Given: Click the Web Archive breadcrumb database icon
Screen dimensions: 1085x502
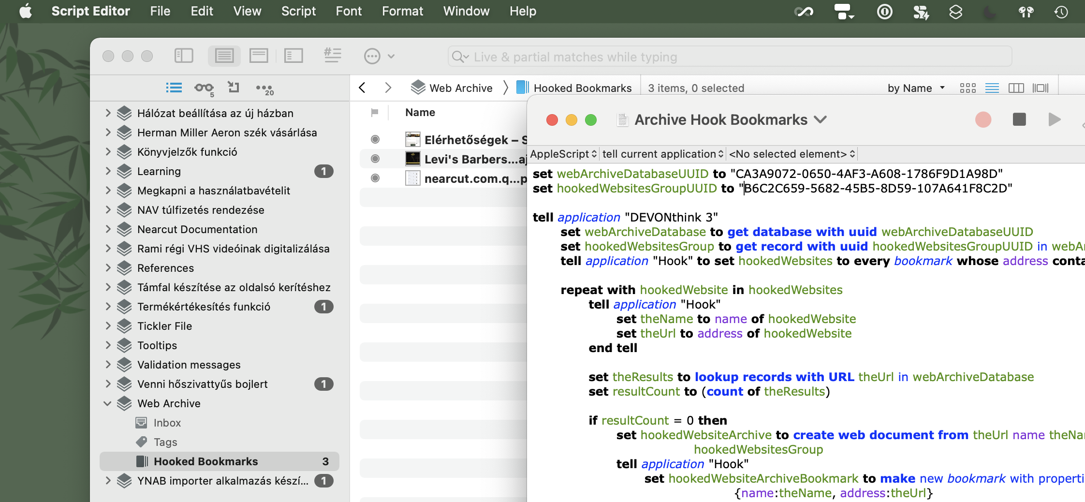Looking at the screenshot, I should 418,88.
